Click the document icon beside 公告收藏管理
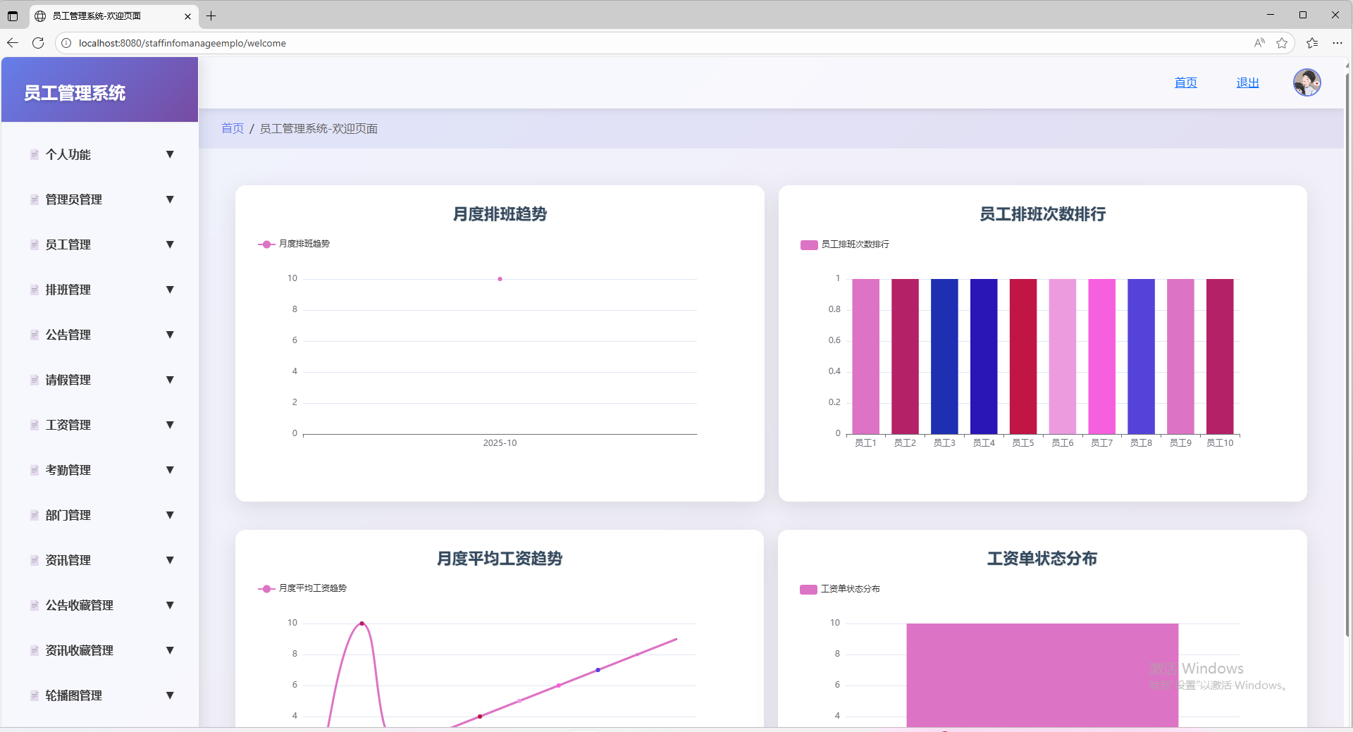The image size is (1353, 732). click(x=35, y=606)
